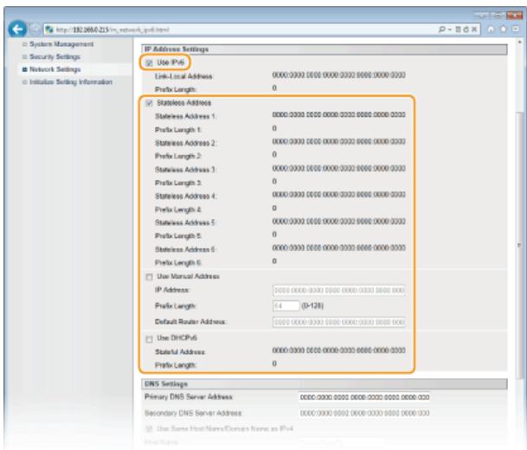Click the Prefix Length 4 label

tap(178, 209)
